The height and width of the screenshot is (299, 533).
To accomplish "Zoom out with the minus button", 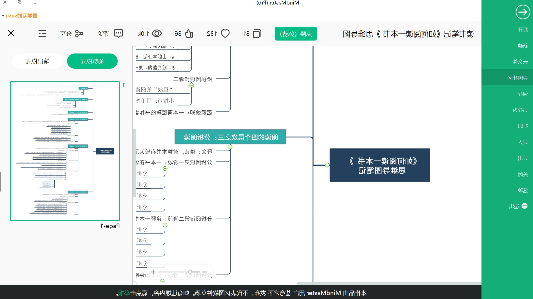I will pos(205,272).
